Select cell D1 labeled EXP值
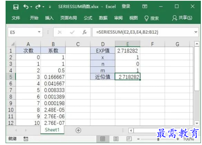The image size is (202, 145). pos(103,50)
